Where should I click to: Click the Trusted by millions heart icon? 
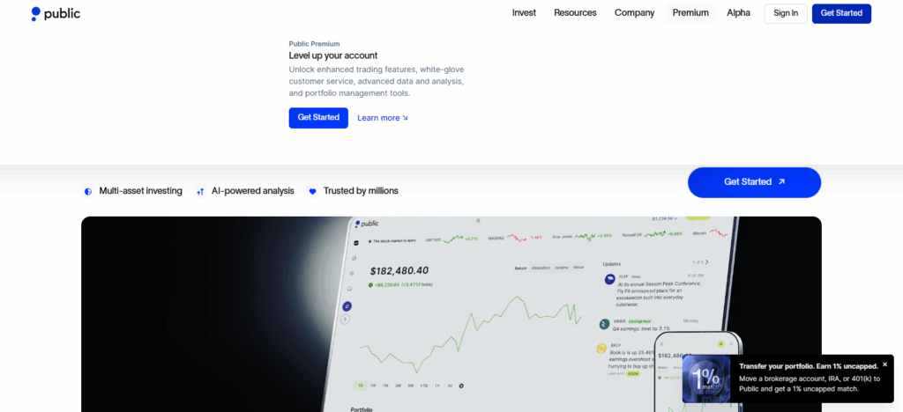coord(312,191)
